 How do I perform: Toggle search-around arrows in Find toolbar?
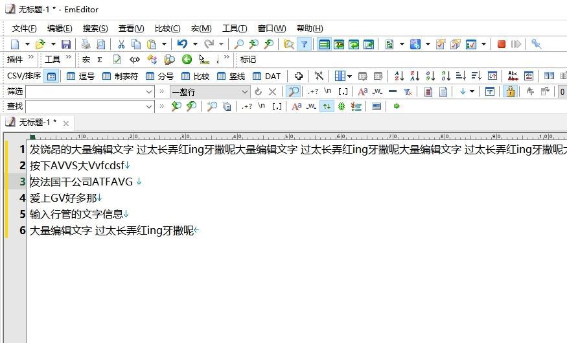(327, 106)
